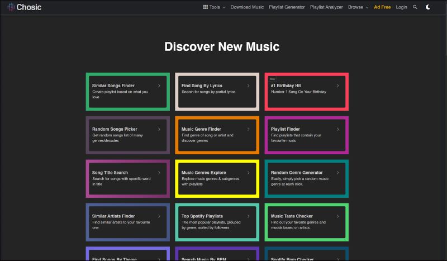Click the Tools grid icon
This screenshot has height=261, width=447.
pos(205,7)
